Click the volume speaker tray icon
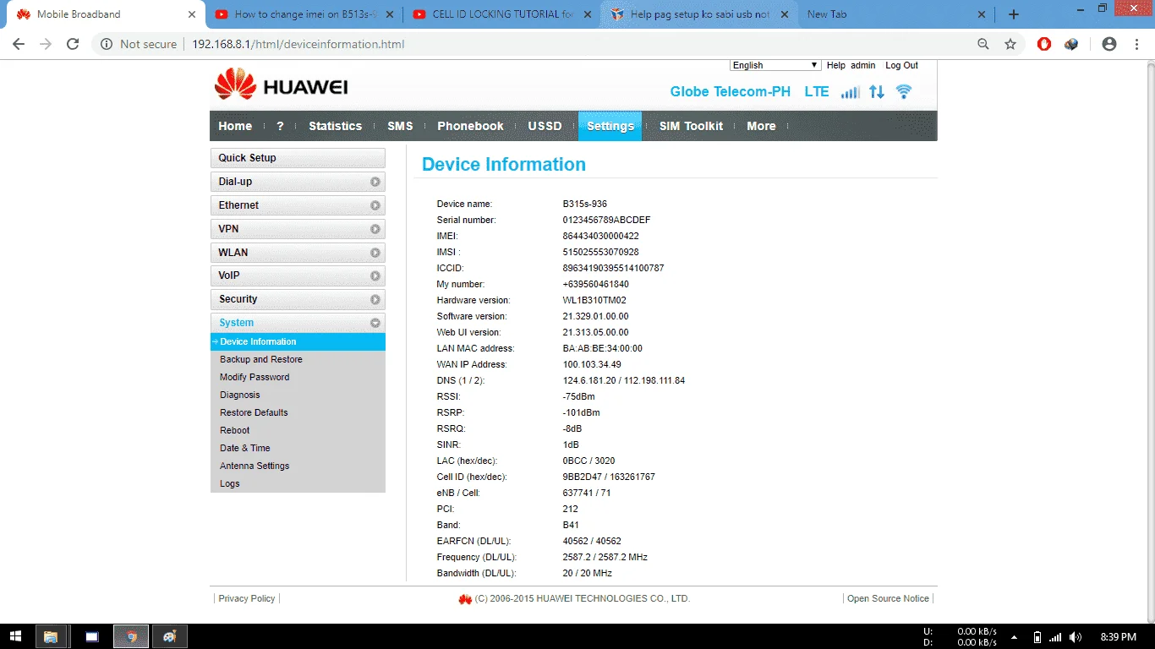1155x649 pixels. [x=1076, y=637]
